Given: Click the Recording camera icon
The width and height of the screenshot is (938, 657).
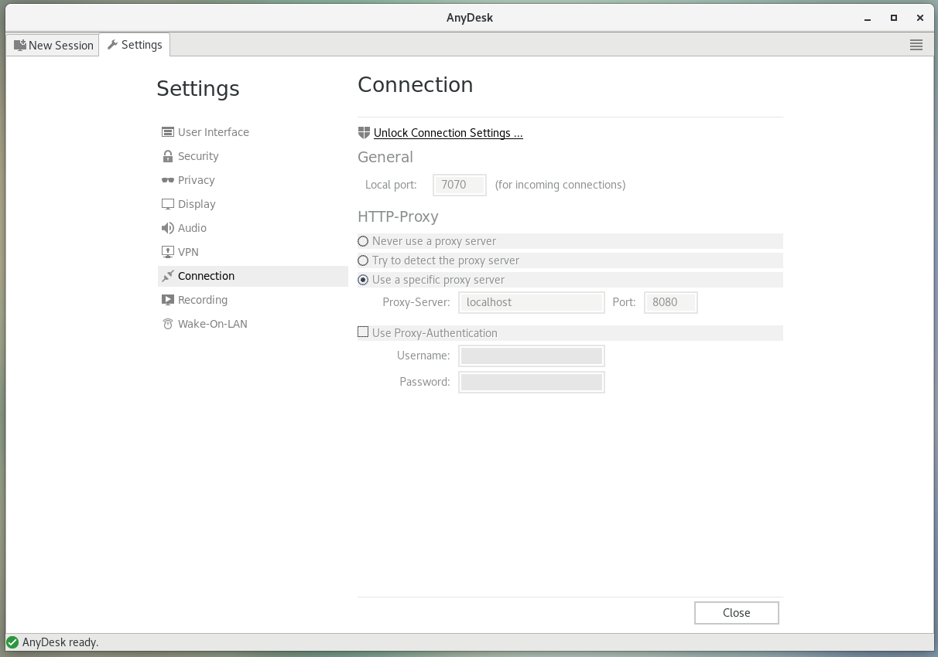Looking at the screenshot, I should click(167, 299).
